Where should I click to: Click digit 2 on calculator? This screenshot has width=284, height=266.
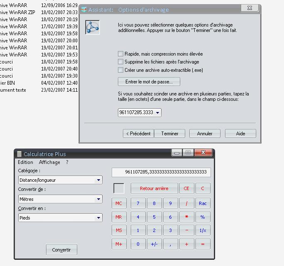154,230
